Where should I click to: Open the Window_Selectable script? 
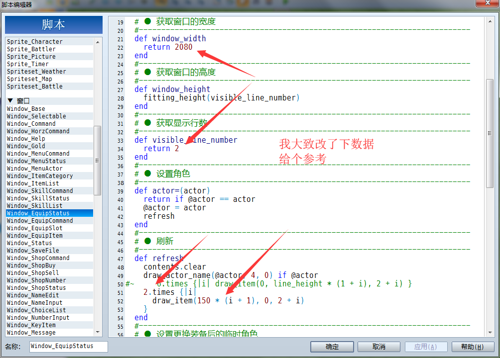(x=49, y=116)
